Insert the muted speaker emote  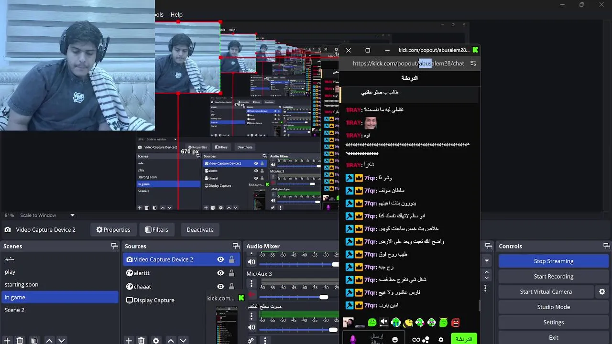tap(384, 323)
